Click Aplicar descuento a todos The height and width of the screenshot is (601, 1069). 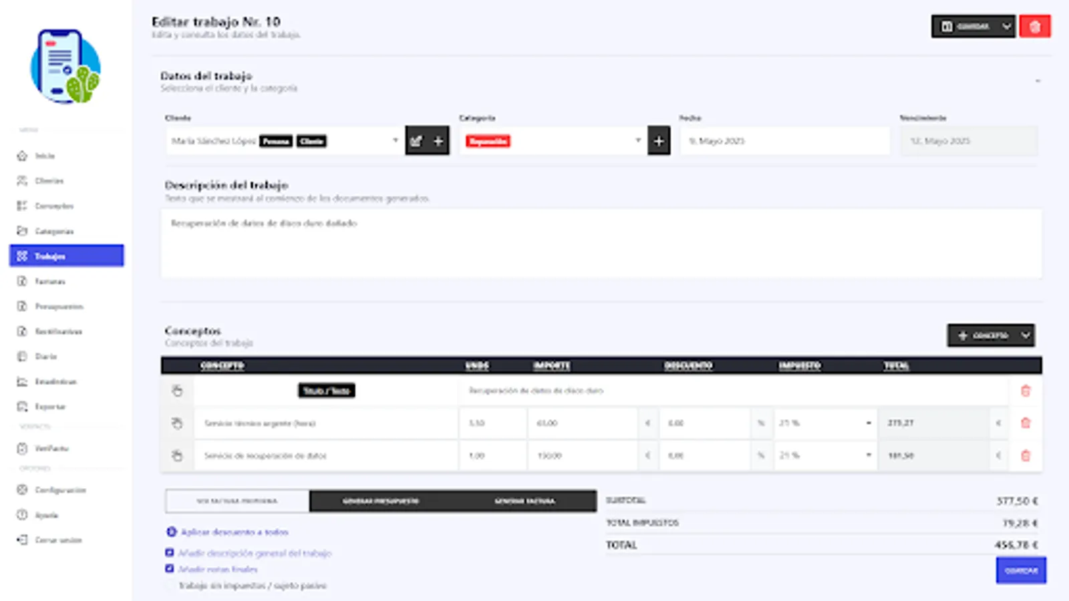pyautogui.click(x=234, y=532)
